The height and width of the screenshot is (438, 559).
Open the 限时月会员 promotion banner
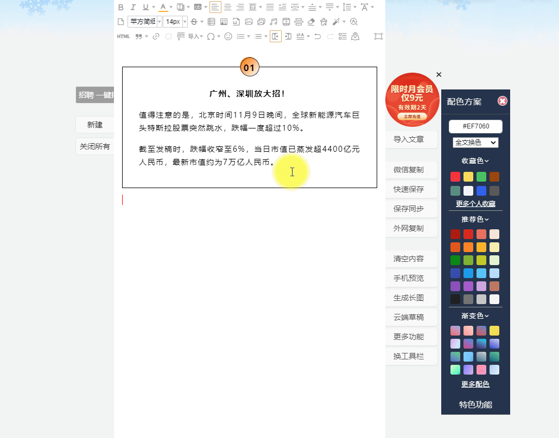pyautogui.click(x=412, y=100)
